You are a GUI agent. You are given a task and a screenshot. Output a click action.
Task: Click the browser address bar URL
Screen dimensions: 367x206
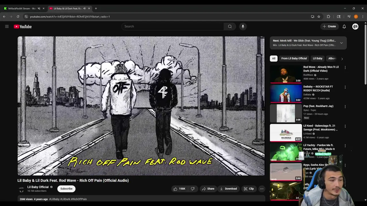(70, 17)
